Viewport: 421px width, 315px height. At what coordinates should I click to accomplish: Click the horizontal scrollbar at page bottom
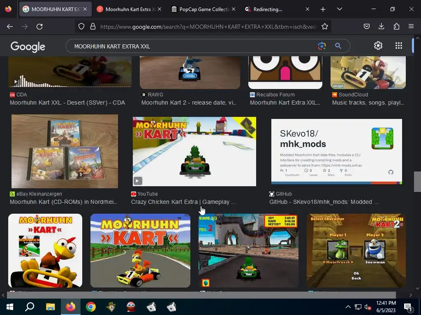click(x=201, y=295)
